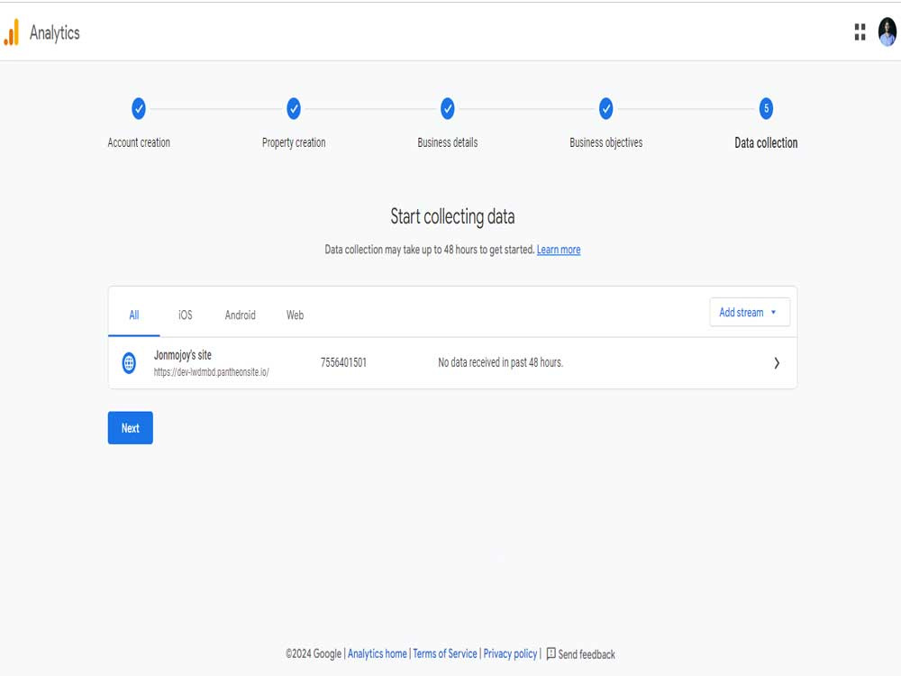Open the user account avatar
This screenshot has width=901, height=676.
(887, 32)
